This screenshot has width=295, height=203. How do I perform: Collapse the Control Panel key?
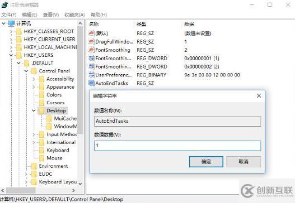(26, 71)
